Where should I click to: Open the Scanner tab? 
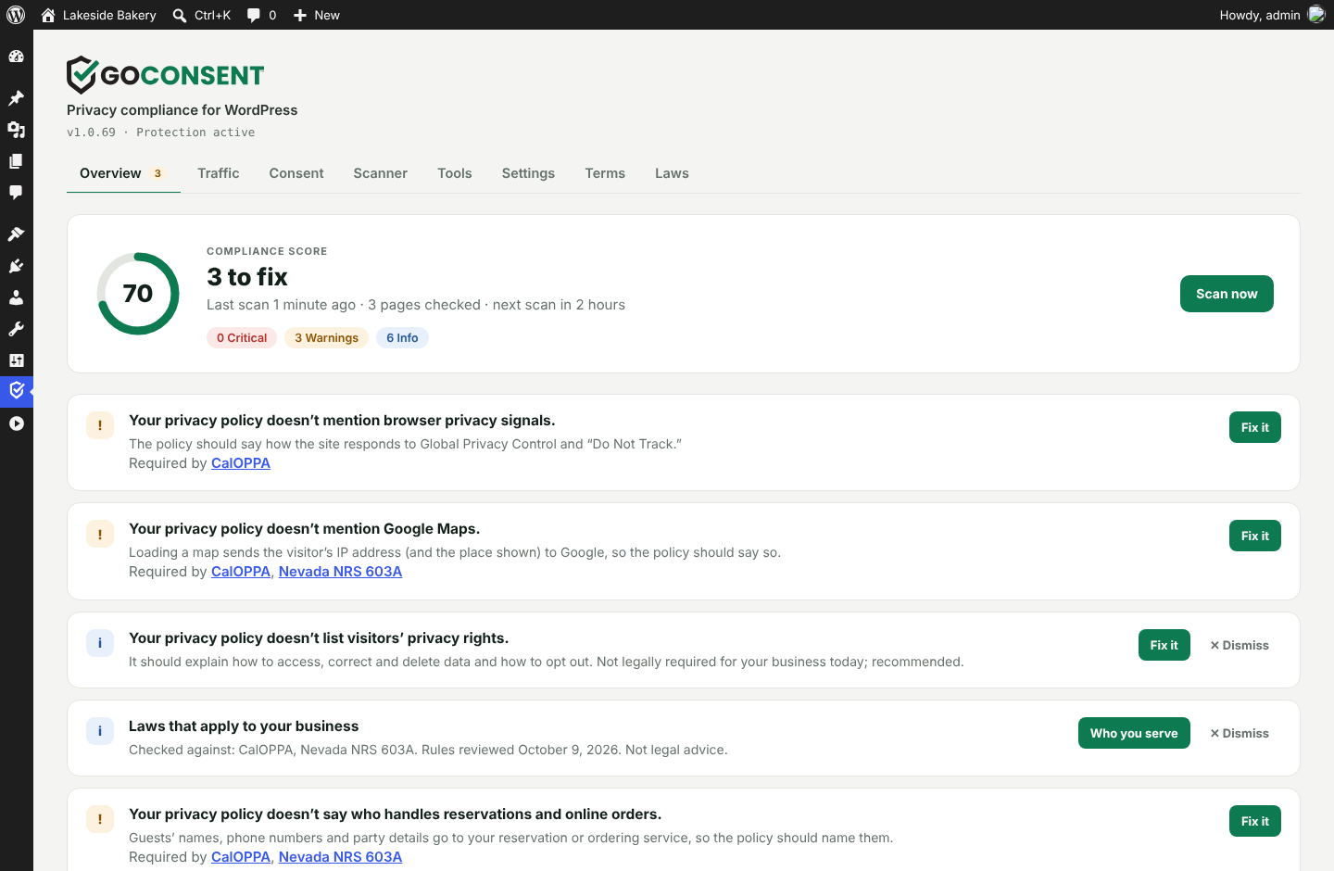click(x=380, y=173)
